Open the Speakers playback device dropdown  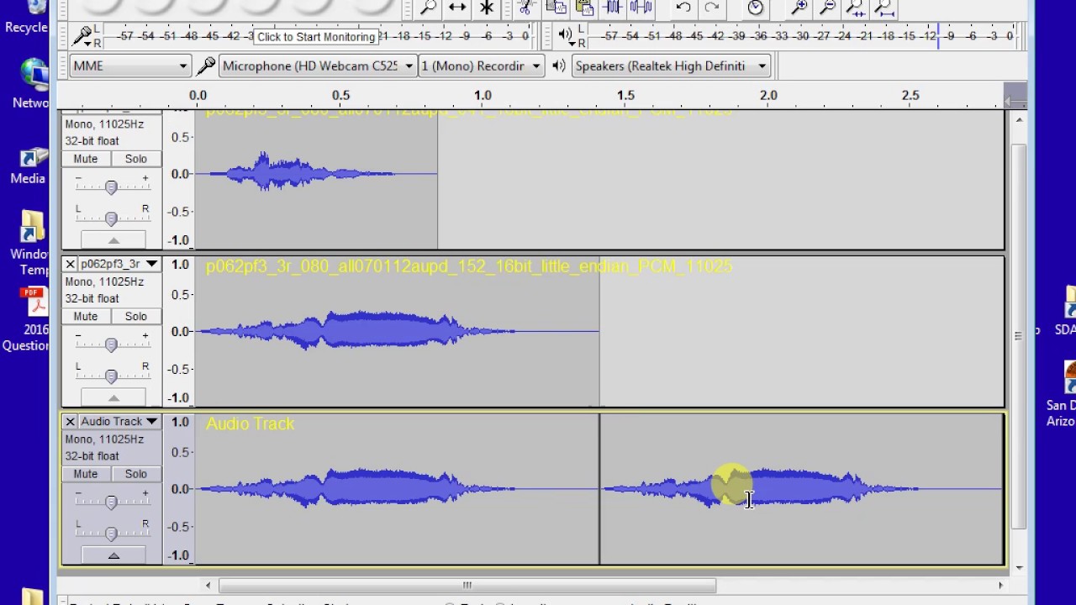670,66
